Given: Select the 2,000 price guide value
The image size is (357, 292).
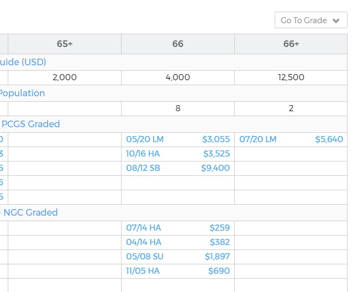Looking at the screenshot, I should pos(65,77).
